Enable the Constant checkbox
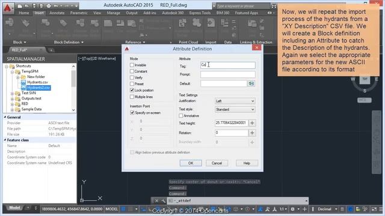 pos(132,71)
